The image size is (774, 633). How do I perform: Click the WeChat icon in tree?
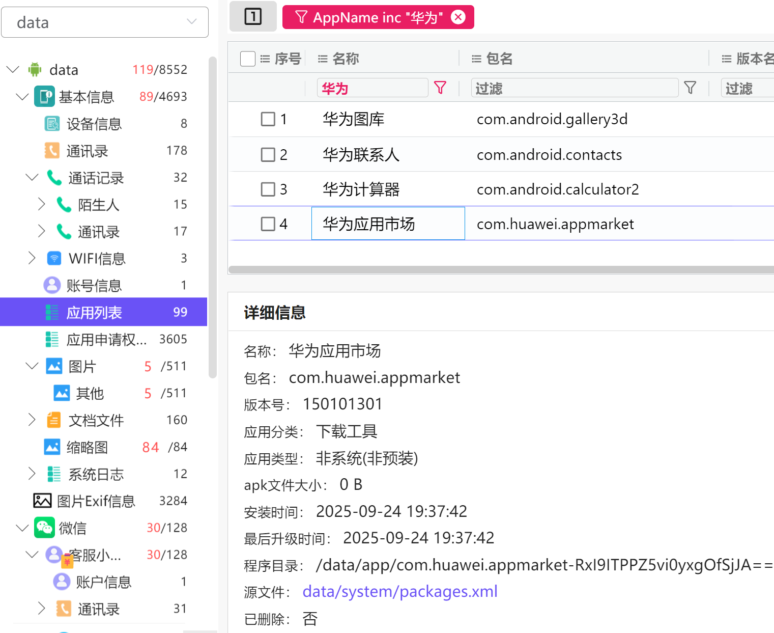pyautogui.click(x=44, y=528)
